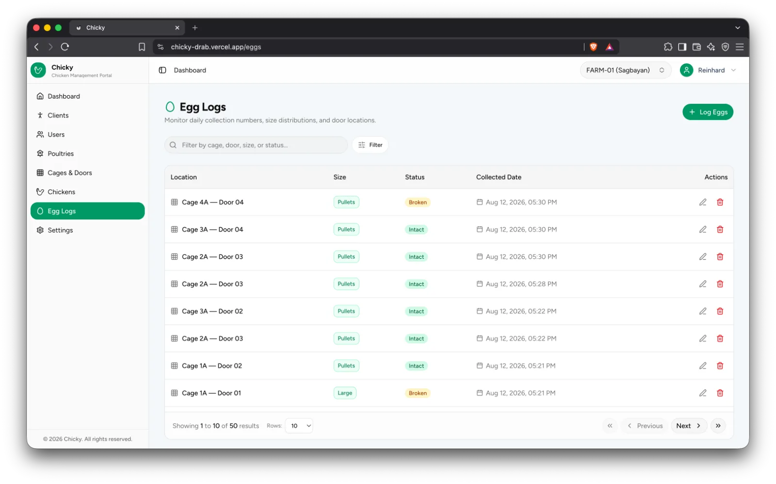The image size is (776, 484).
Task: Go back in browser history
Action: pos(37,47)
